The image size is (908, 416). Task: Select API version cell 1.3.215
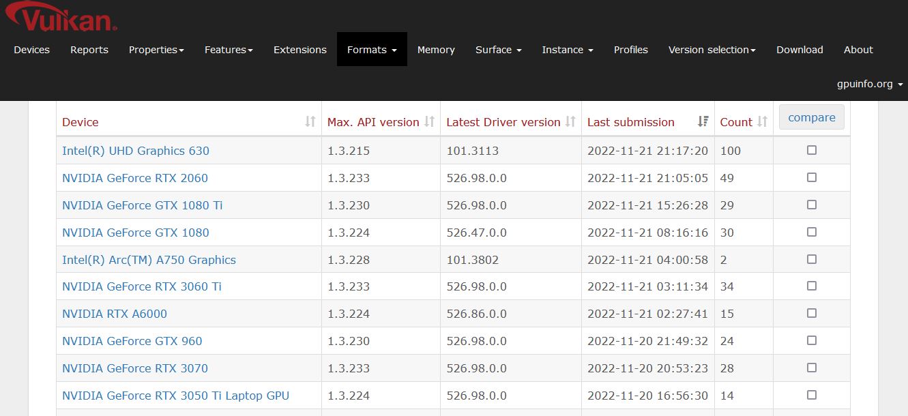pyautogui.click(x=349, y=151)
